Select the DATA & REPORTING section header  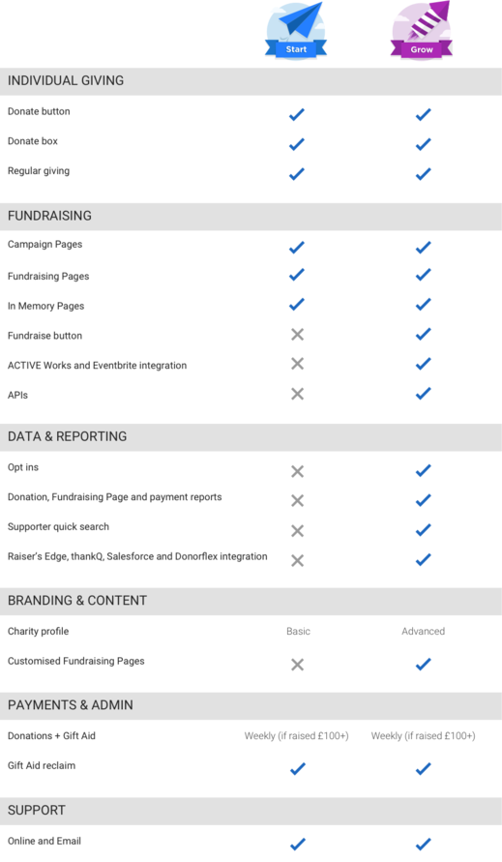click(x=251, y=437)
